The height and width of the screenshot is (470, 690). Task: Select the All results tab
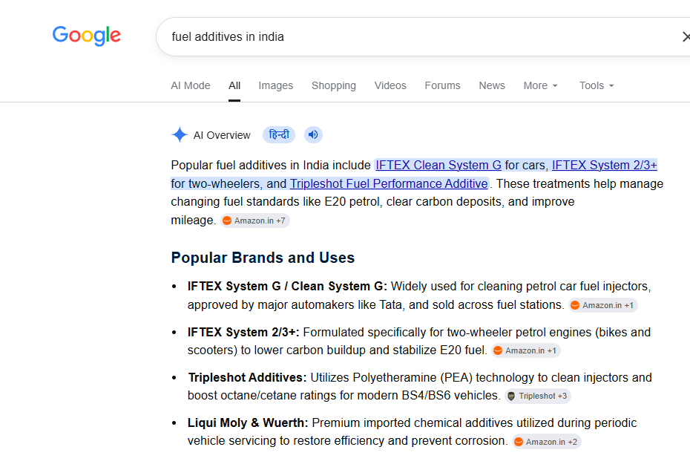pos(234,85)
